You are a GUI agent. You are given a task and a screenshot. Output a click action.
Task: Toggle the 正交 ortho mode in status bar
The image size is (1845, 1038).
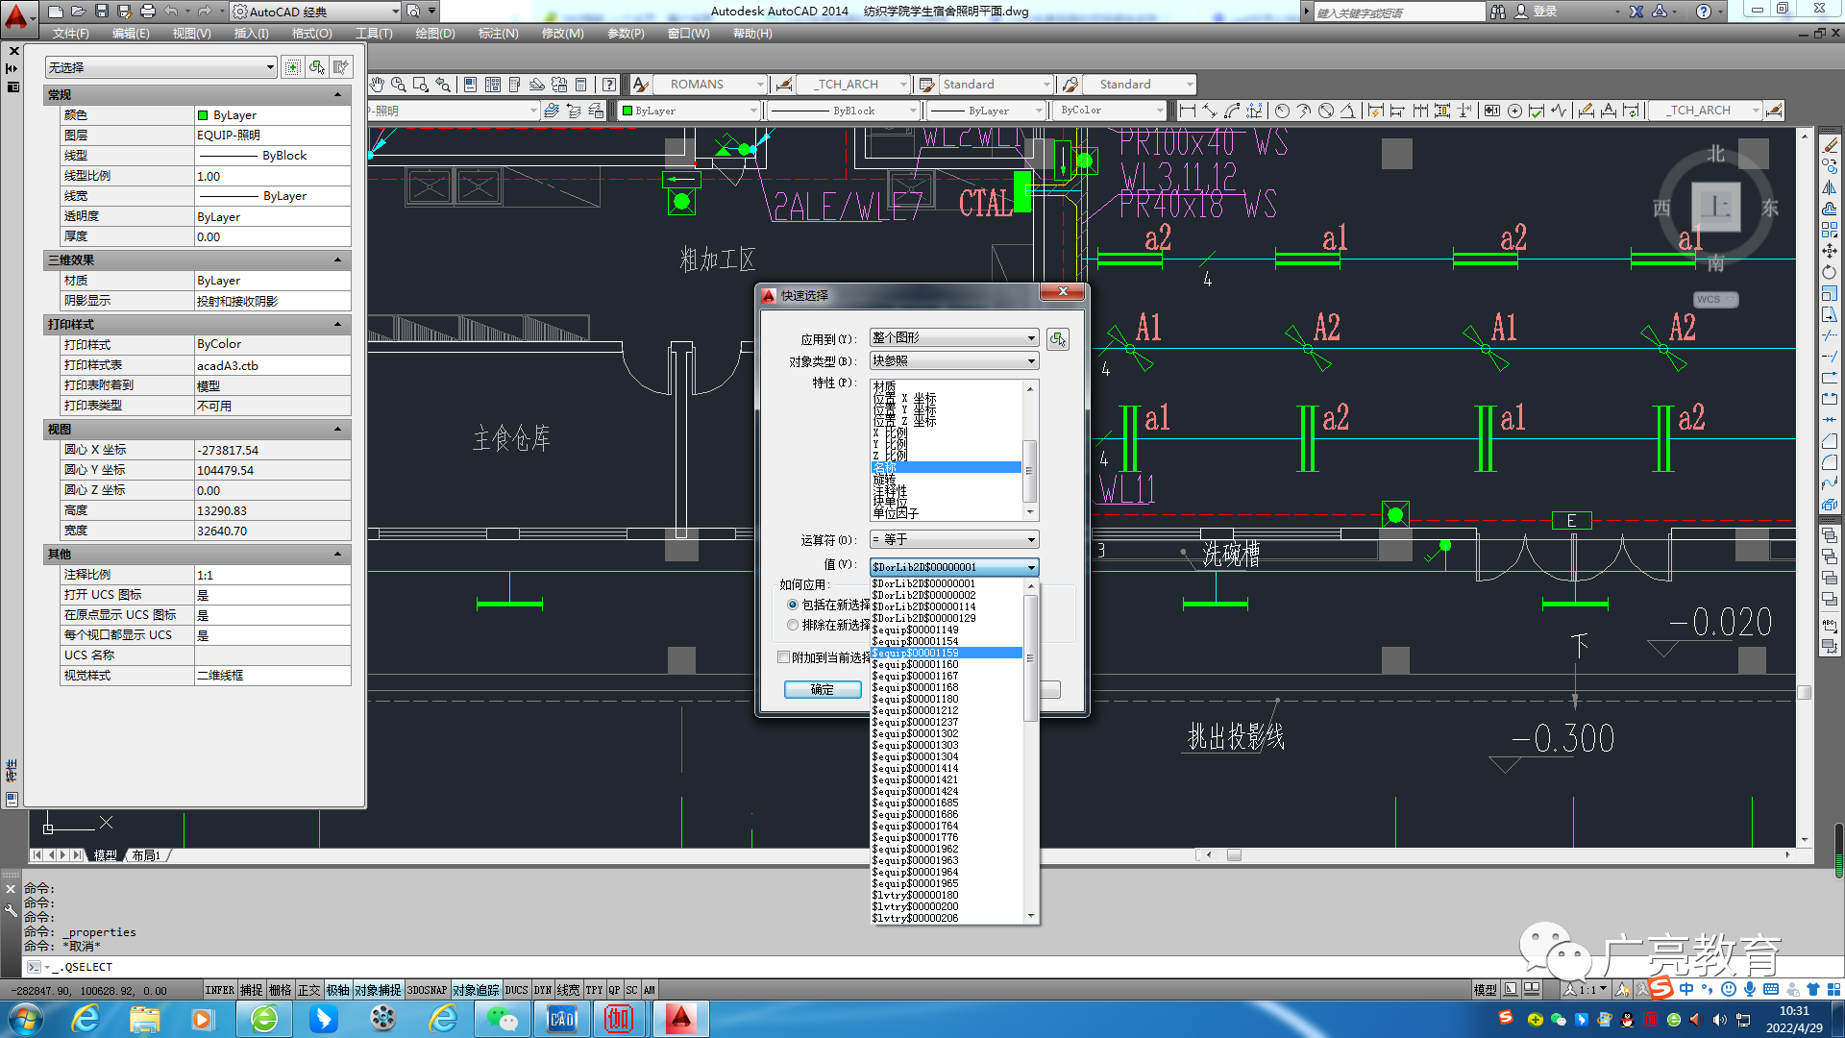click(308, 990)
